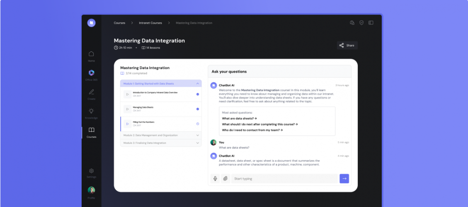Screen dimensions: 468x207
Task: Click the first ChatBot AI avatar in the welcome message
Action: coord(214,85)
